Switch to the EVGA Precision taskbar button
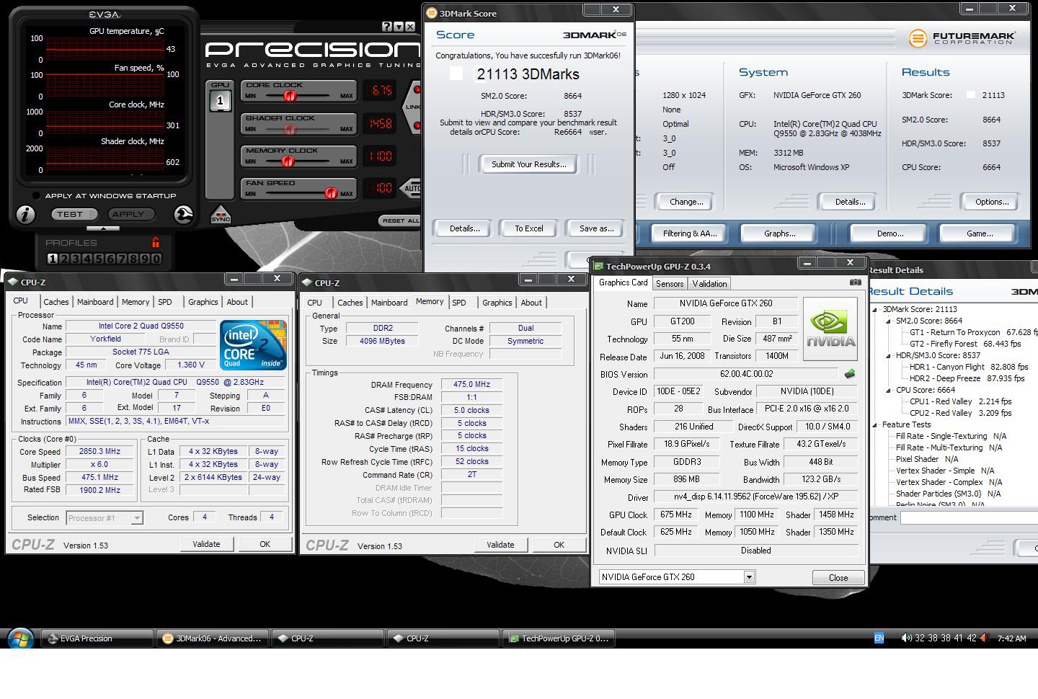 tap(97, 638)
